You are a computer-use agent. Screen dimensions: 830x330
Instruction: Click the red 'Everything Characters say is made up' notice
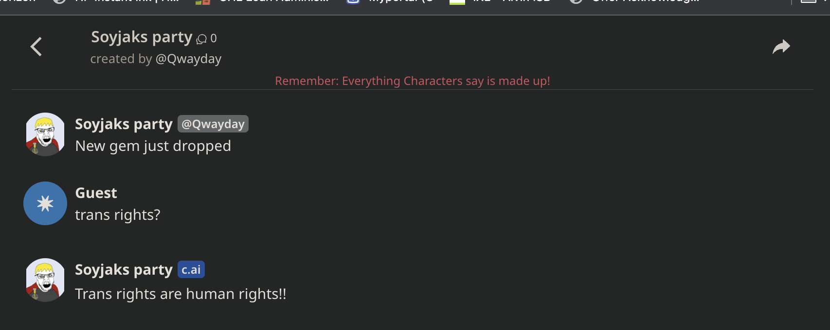(x=413, y=81)
